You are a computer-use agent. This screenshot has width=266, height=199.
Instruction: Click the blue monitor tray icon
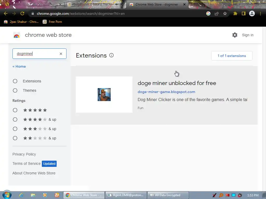(x=234, y=195)
